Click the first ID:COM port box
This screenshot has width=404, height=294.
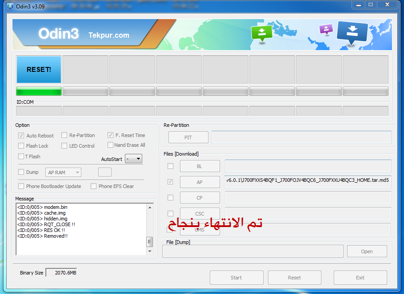coord(39,111)
